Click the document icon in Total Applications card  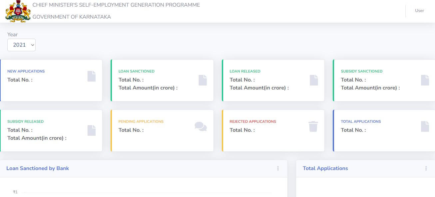point(425,126)
